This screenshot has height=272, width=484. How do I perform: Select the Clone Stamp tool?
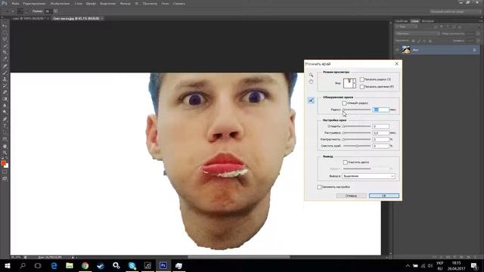[x=5, y=79]
